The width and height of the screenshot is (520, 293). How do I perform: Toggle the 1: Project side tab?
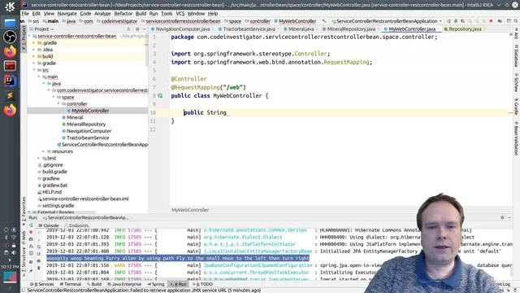coord(24,37)
